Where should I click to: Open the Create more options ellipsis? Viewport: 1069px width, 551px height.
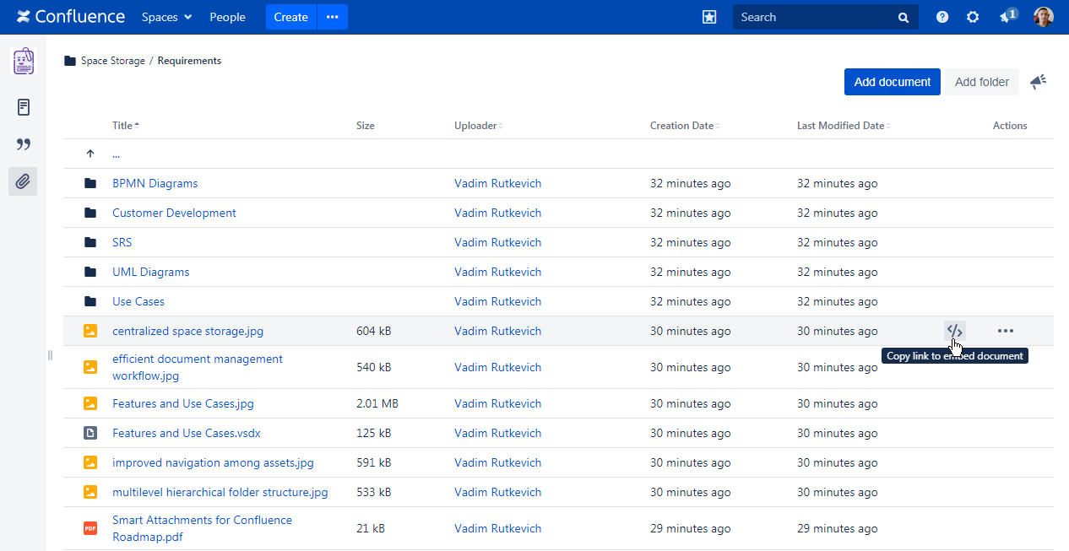pos(333,17)
